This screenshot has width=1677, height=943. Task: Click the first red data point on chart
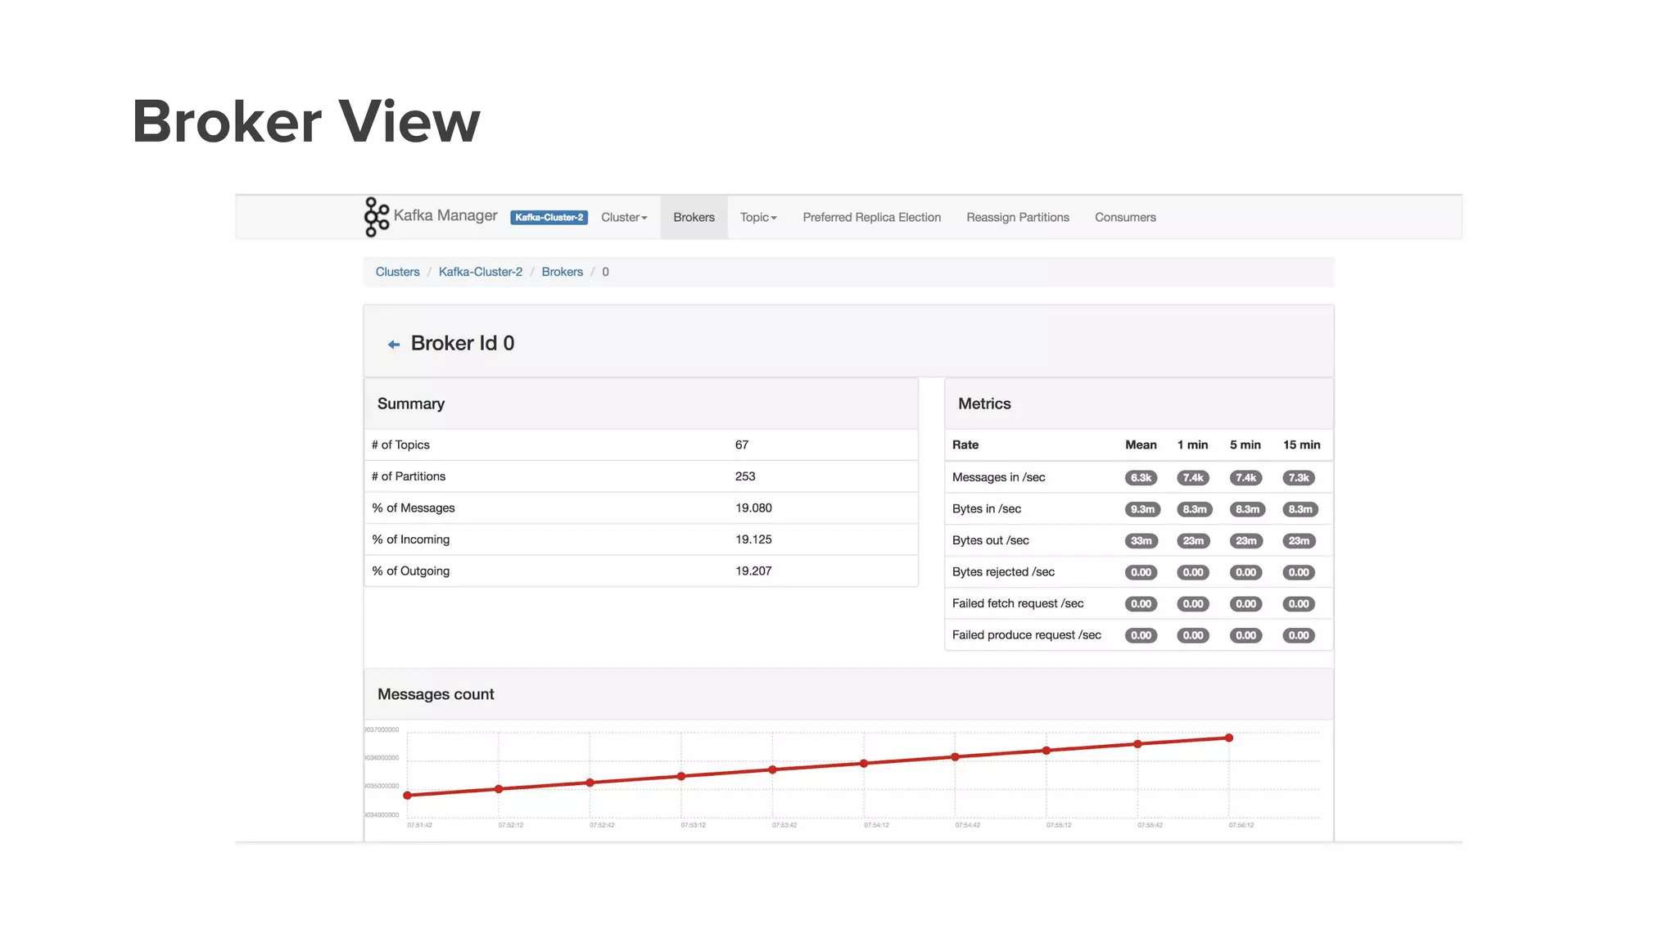click(x=408, y=796)
